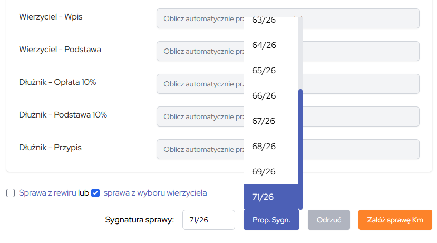Click the signature list scrollbar thumb
Screen dimensions: 437x243
click(300, 149)
